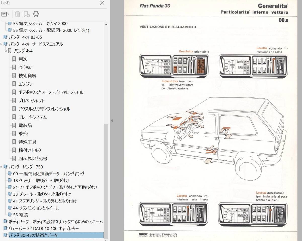Select the パンダ ヤング 750 bookmark

26,167
